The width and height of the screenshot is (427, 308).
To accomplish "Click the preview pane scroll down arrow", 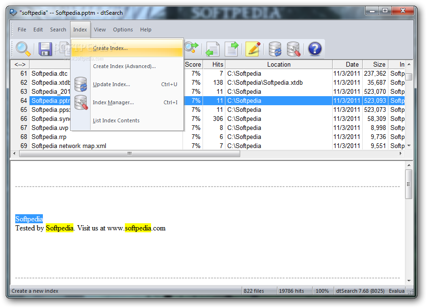I will (x=409, y=280).
